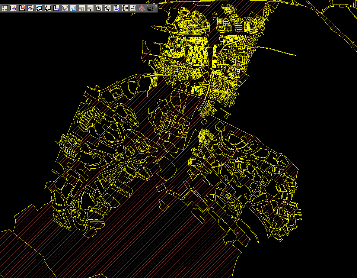
Task: Select the blue branching-lines topology tool
Action: click(115, 7)
